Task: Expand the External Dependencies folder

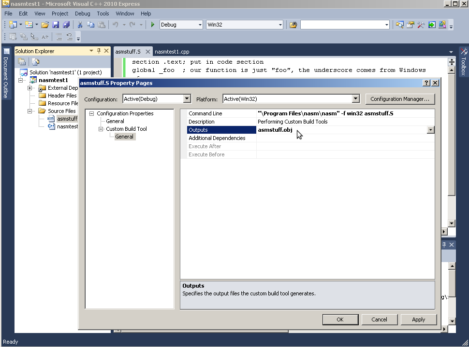Action: tap(29, 88)
